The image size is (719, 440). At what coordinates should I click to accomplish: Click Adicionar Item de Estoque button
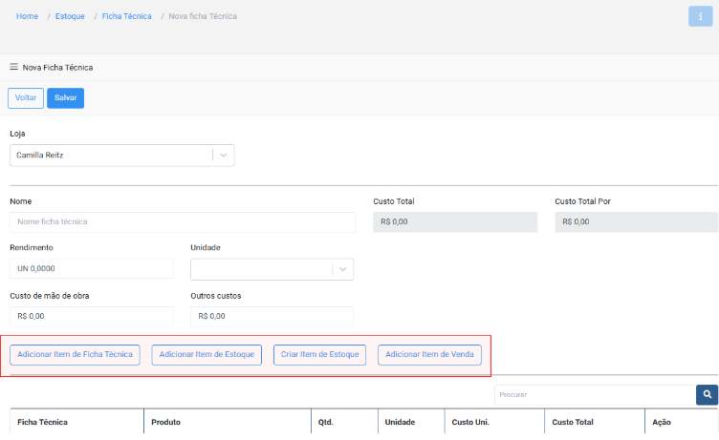coord(207,355)
